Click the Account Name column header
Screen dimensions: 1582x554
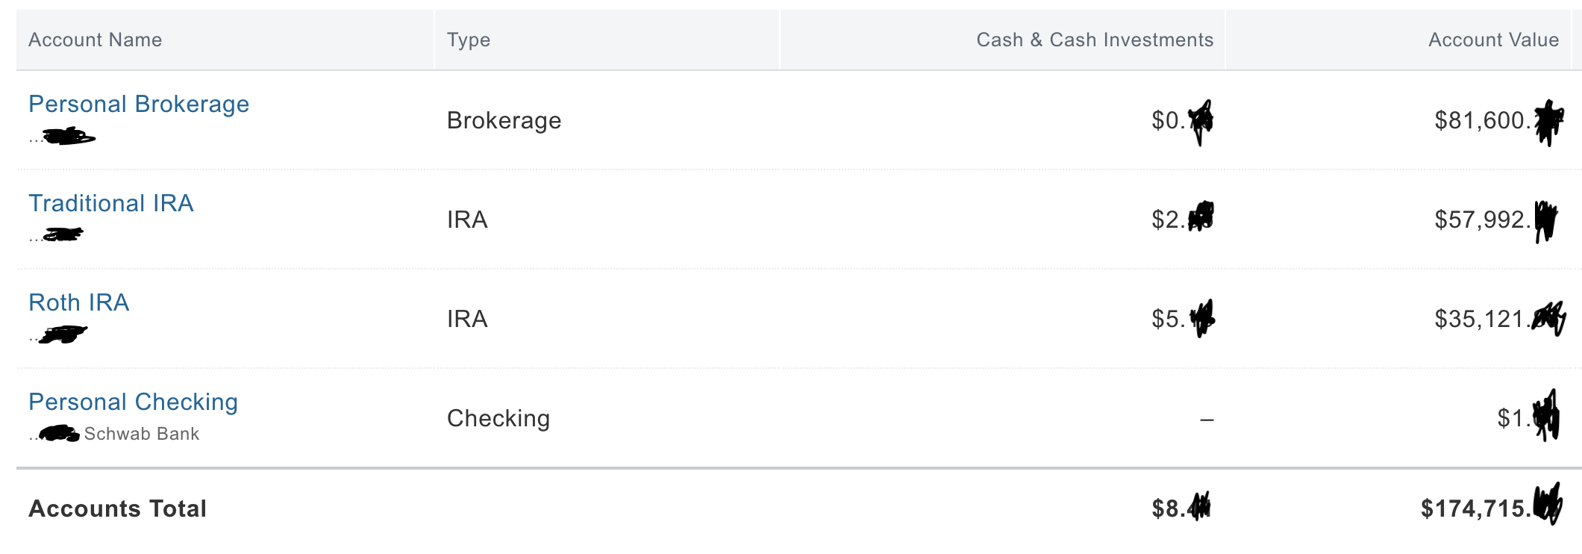click(96, 40)
